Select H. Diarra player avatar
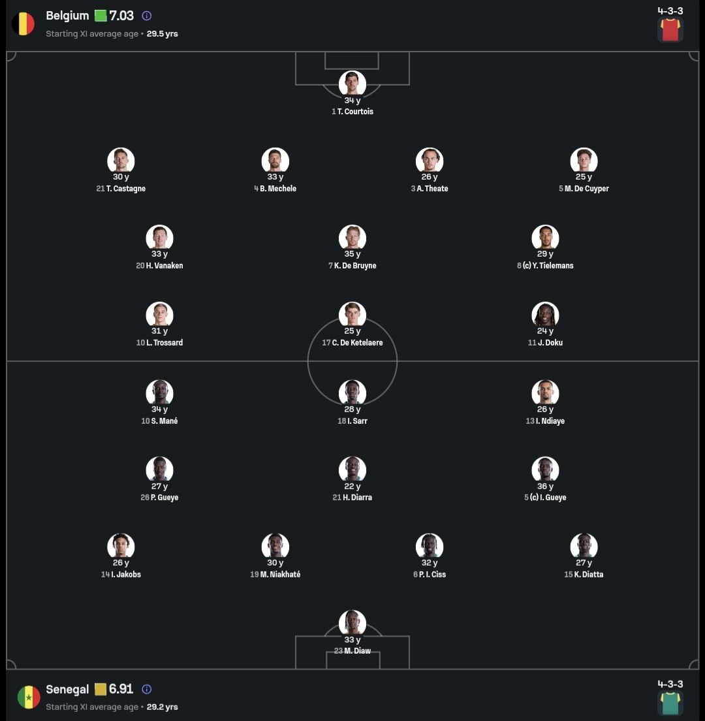Screen dimensions: 705x721 (352, 470)
